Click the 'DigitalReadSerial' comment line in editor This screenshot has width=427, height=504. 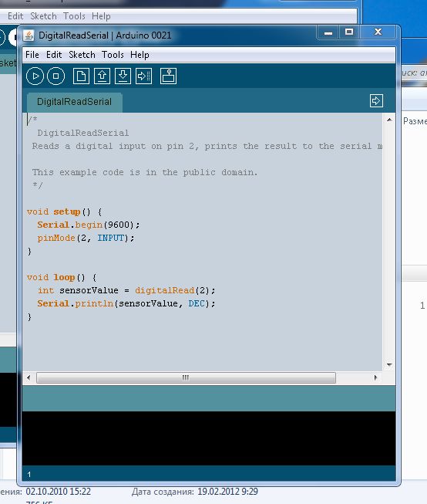82,133
